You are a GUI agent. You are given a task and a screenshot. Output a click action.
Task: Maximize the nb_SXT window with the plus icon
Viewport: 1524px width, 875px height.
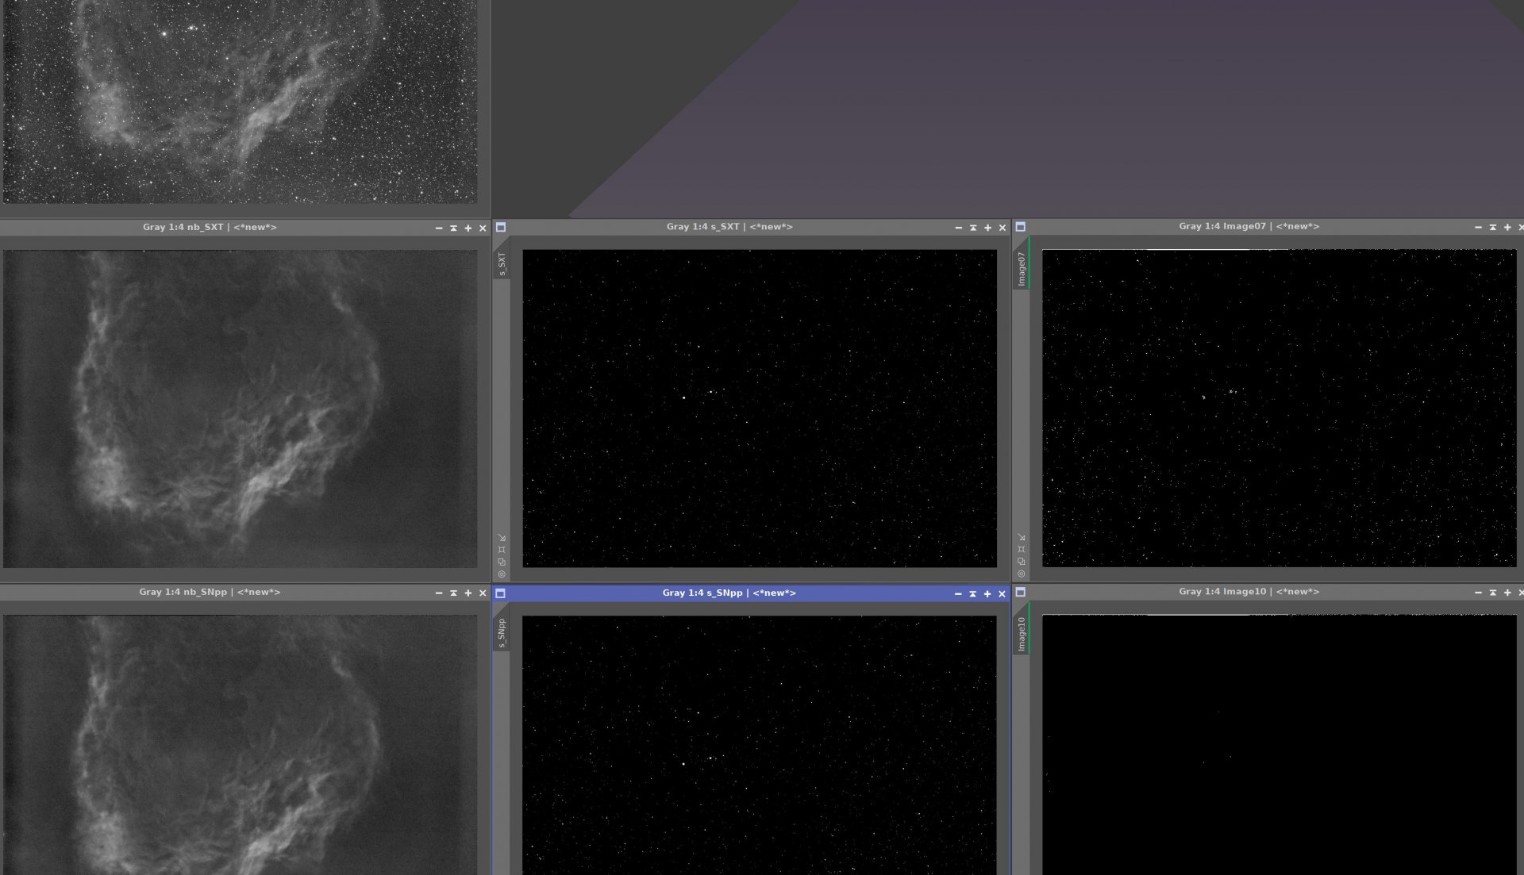coord(468,228)
